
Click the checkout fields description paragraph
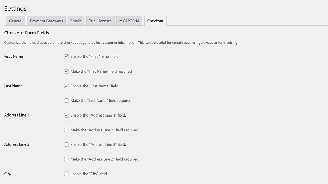pyautogui.click(x=121, y=43)
